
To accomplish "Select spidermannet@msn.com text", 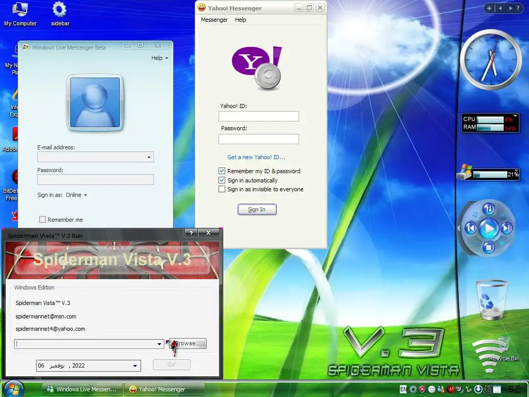I will 46,316.
